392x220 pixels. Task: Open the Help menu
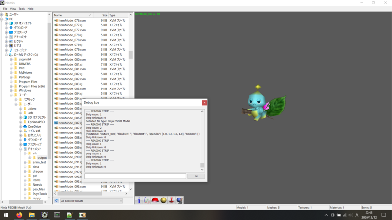[30, 9]
